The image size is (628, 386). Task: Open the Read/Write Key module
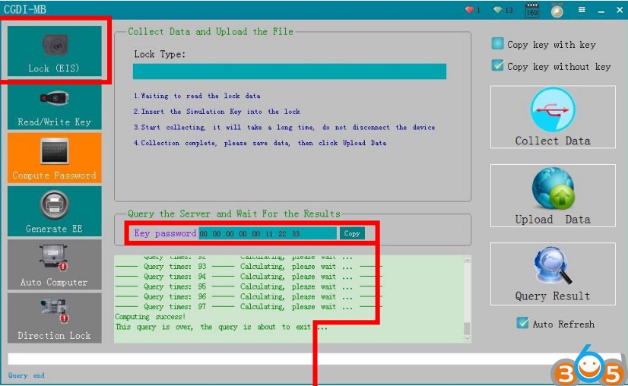pos(55,106)
